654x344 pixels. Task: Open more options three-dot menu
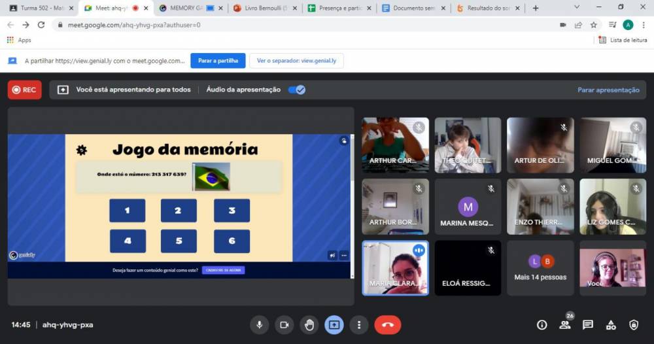(x=358, y=324)
